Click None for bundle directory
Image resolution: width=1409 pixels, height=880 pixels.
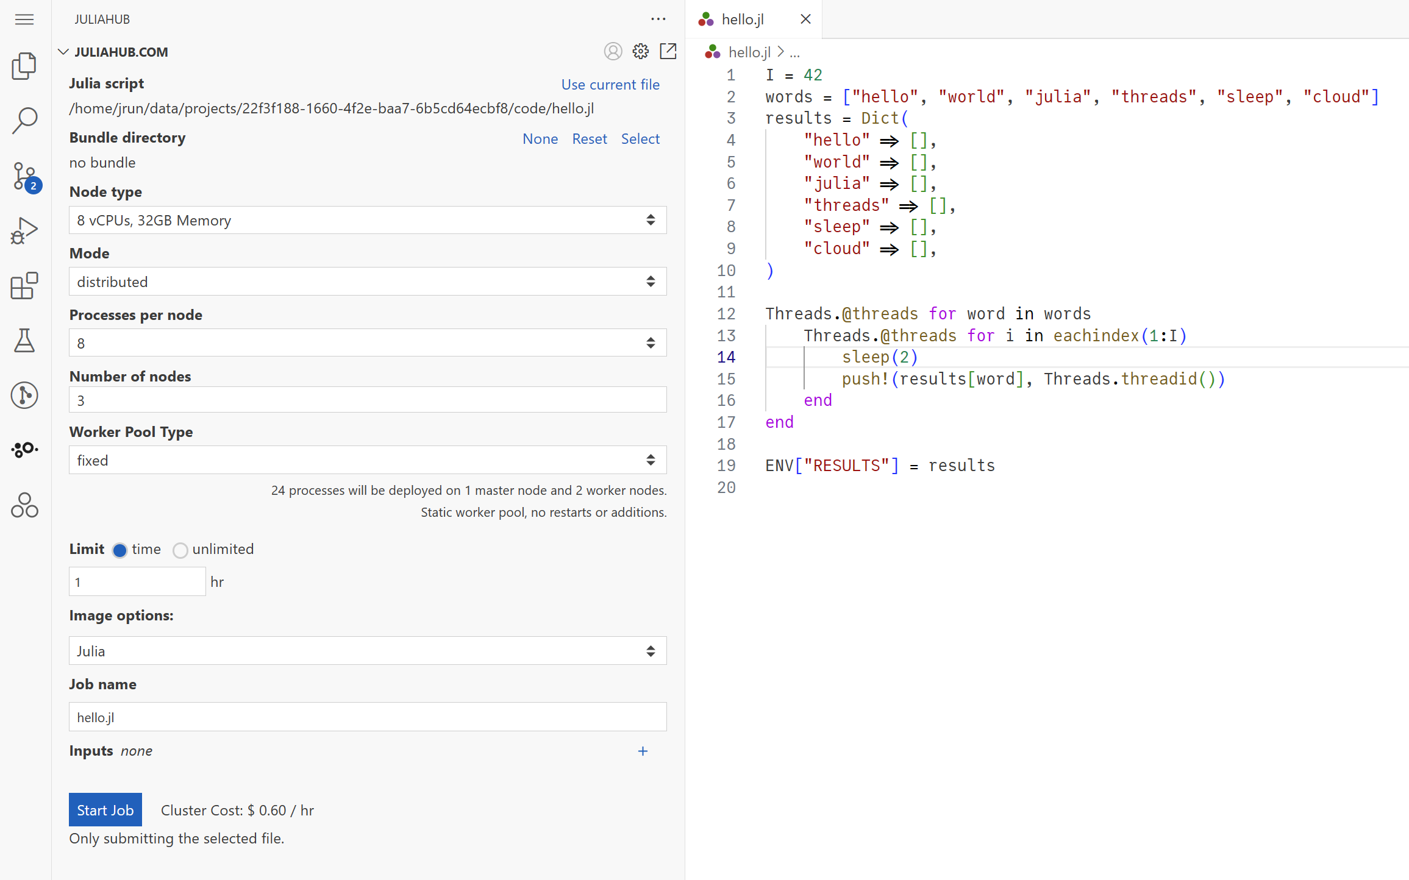540,139
